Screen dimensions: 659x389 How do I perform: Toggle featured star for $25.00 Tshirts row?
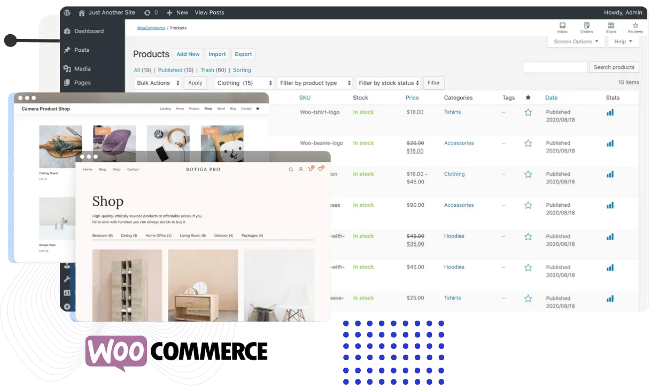coord(528,298)
